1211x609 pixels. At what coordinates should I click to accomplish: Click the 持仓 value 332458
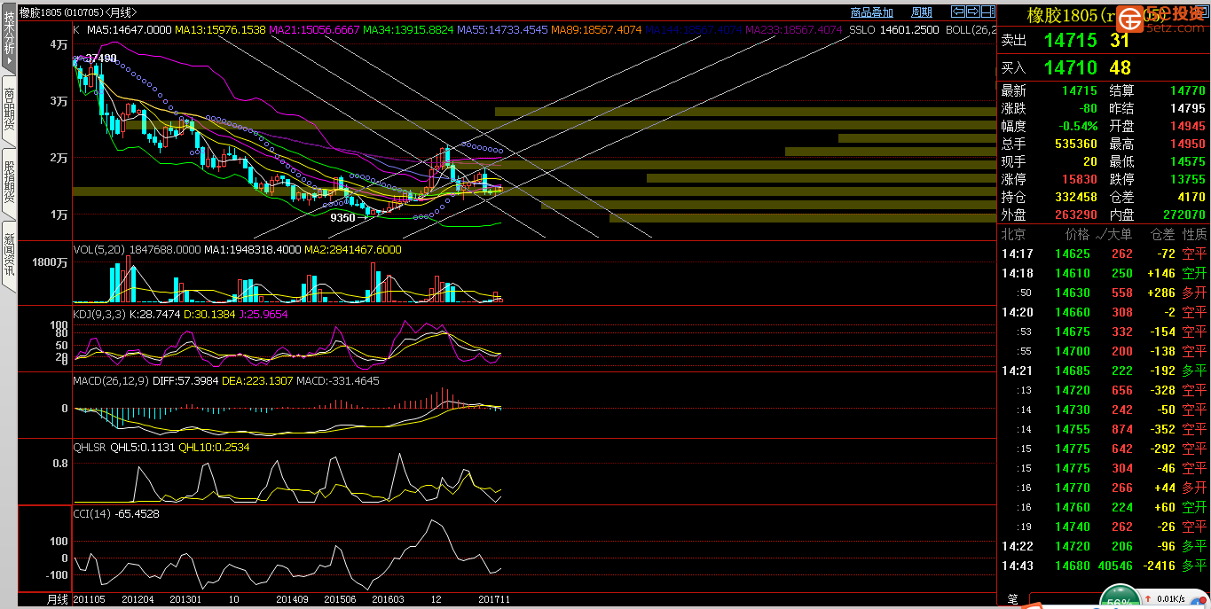pyautogui.click(x=1076, y=197)
